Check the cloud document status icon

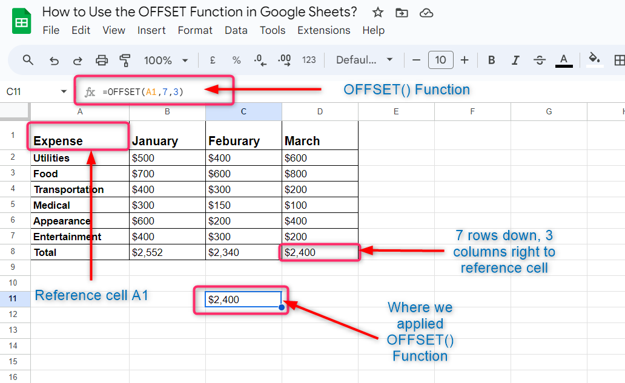(426, 13)
